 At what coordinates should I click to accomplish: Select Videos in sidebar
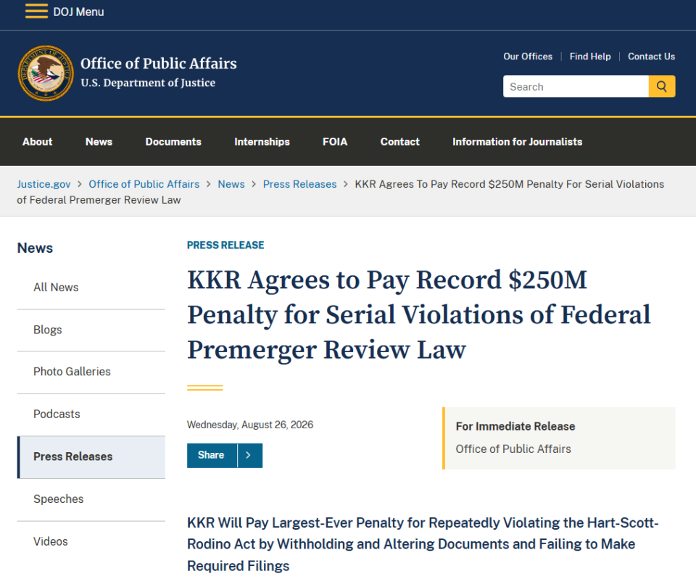(91, 542)
